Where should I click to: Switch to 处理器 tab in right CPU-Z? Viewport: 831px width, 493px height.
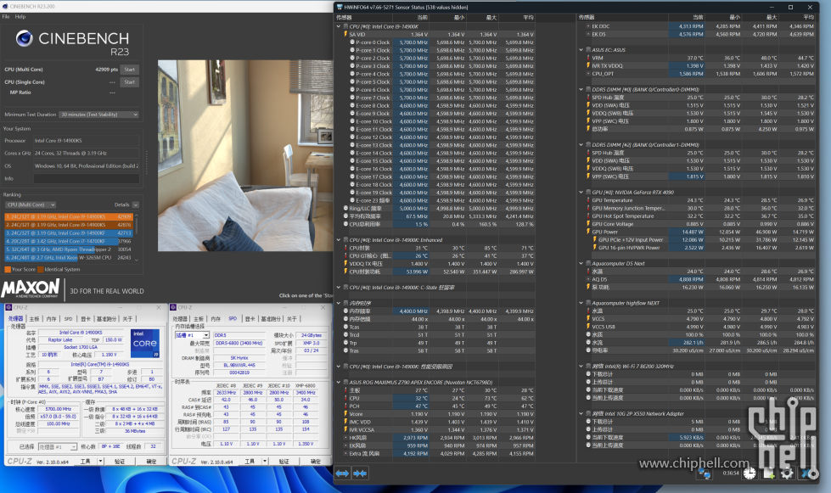pos(180,319)
